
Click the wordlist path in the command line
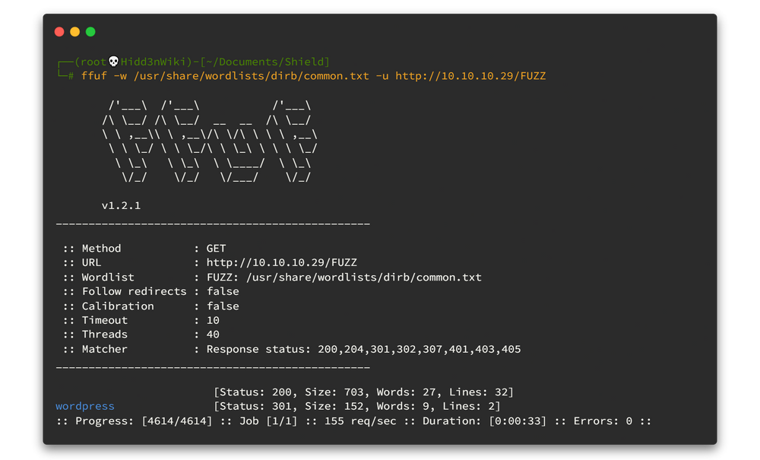pyautogui.click(x=252, y=76)
